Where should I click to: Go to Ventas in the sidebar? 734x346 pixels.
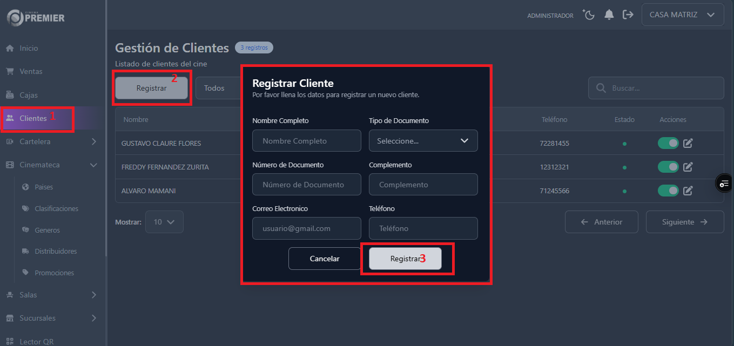(31, 71)
